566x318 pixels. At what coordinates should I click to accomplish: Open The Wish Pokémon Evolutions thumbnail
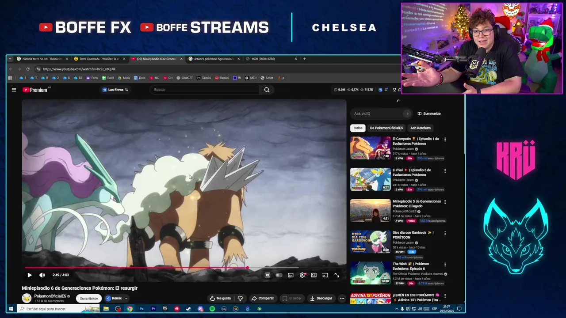coord(371,273)
